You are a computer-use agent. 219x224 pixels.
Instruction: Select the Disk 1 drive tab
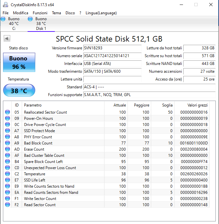[41, 24]
